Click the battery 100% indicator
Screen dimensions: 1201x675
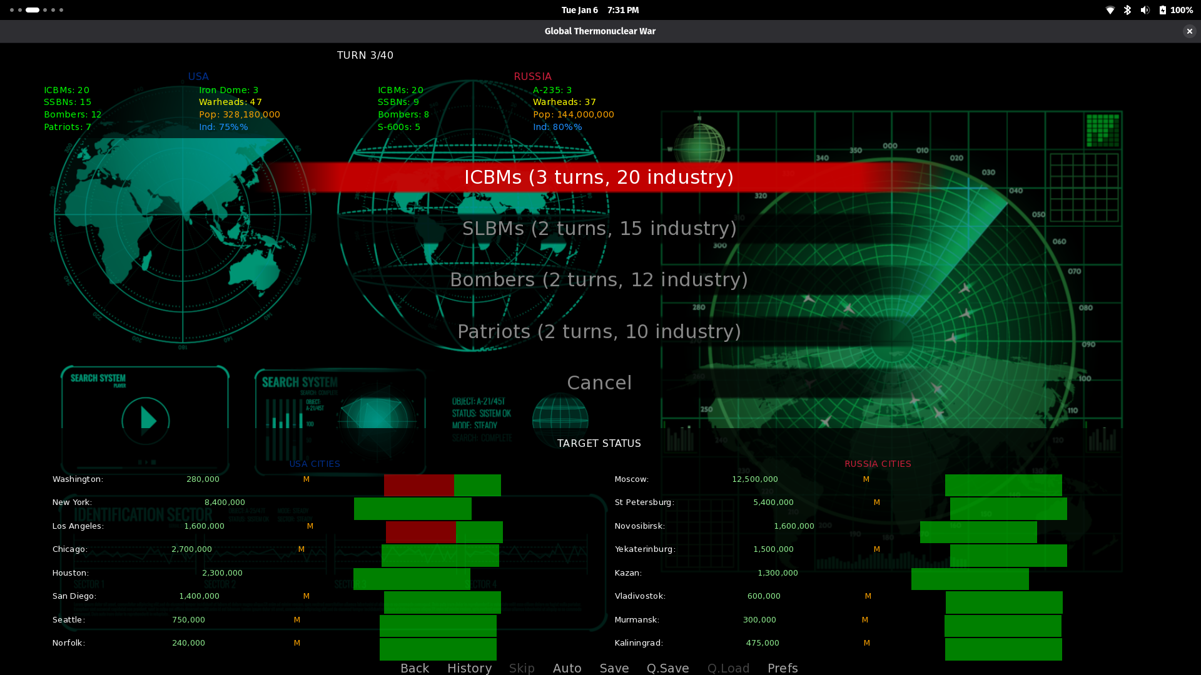(x=1176, y=10)
